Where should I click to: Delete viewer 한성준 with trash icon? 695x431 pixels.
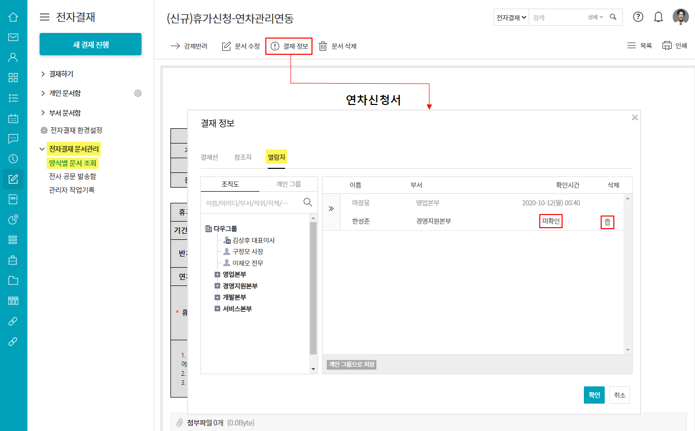607,222
